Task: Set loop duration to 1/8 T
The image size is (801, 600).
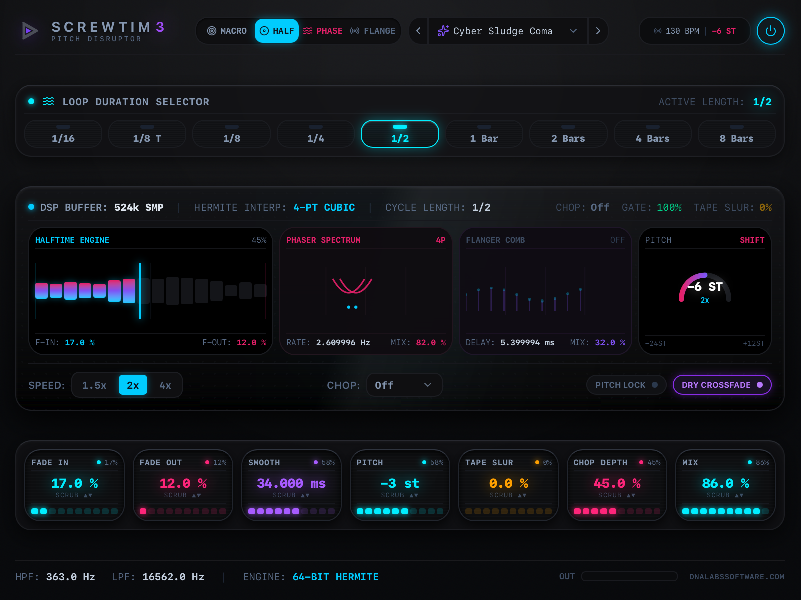Action: [x=147, y=134]
